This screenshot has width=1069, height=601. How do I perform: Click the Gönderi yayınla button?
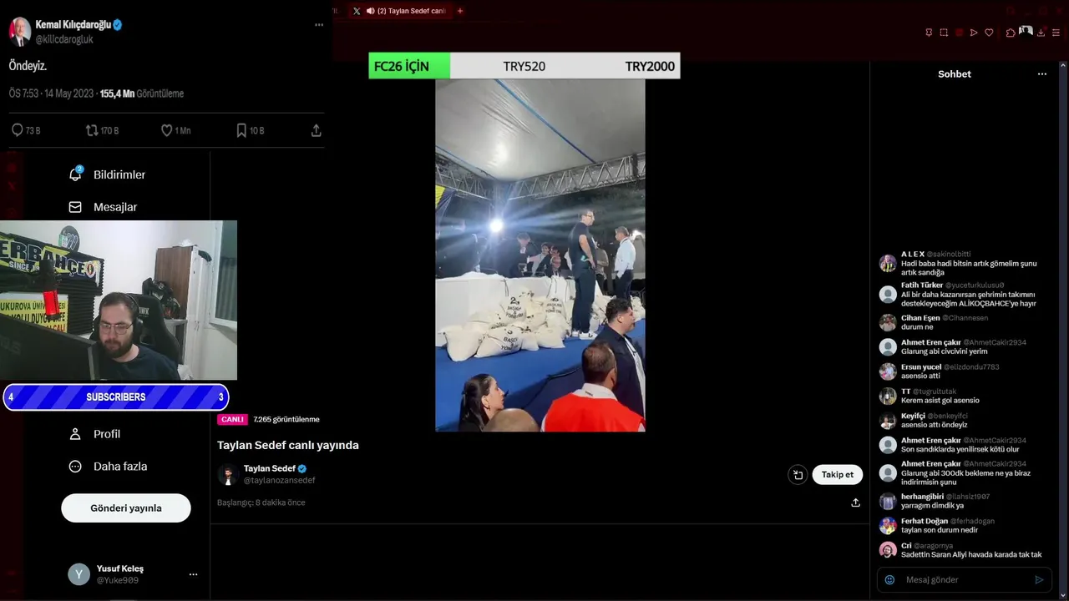pos(126,508)
